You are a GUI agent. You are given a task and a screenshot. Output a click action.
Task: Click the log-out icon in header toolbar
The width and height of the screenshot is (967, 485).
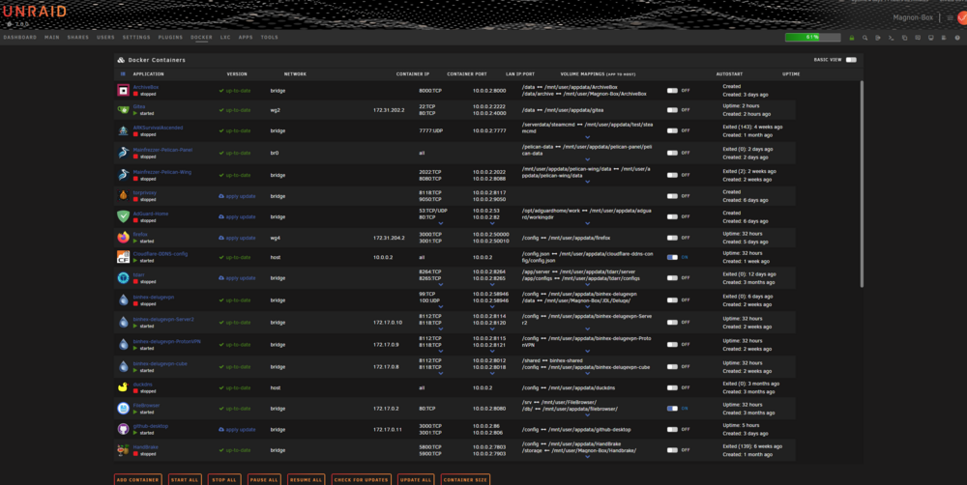point(878,38)
